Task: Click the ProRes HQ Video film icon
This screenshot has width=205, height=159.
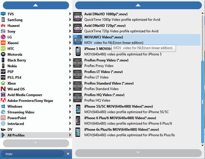Action: [78, 97]
